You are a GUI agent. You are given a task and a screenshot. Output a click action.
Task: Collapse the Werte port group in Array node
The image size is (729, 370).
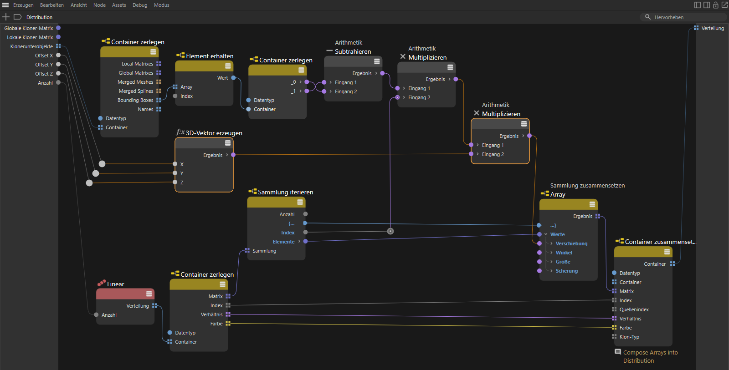pyautogui.click(x=546, y=234)
